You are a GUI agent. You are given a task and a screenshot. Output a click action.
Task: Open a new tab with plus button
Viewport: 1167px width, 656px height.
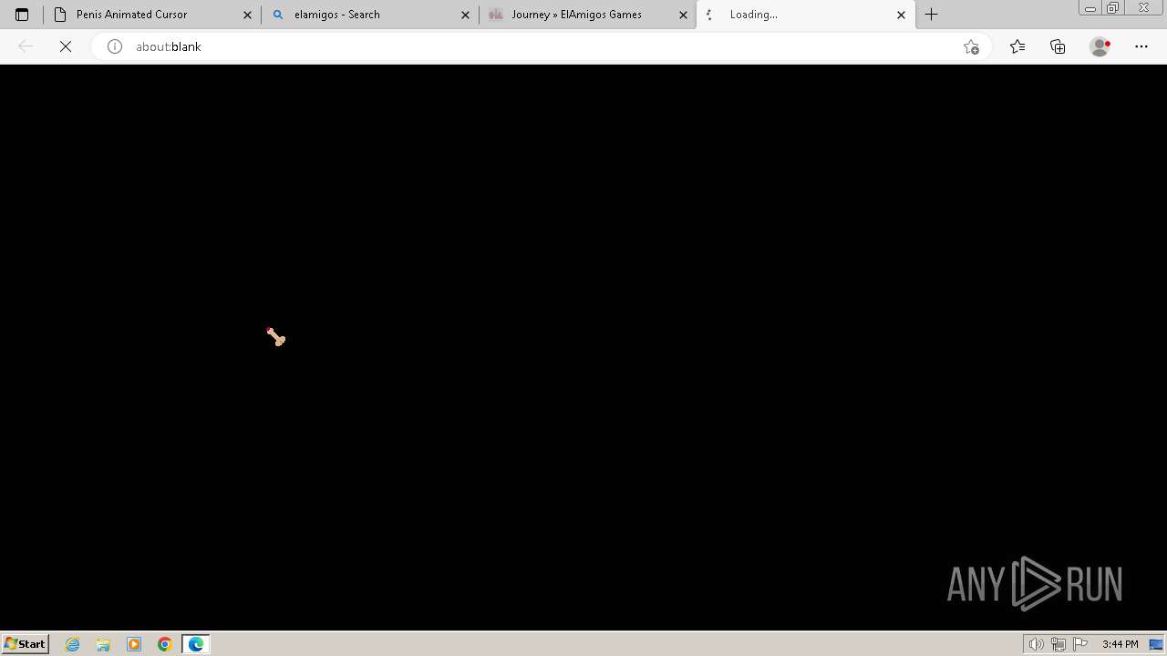tap(931, 15)
